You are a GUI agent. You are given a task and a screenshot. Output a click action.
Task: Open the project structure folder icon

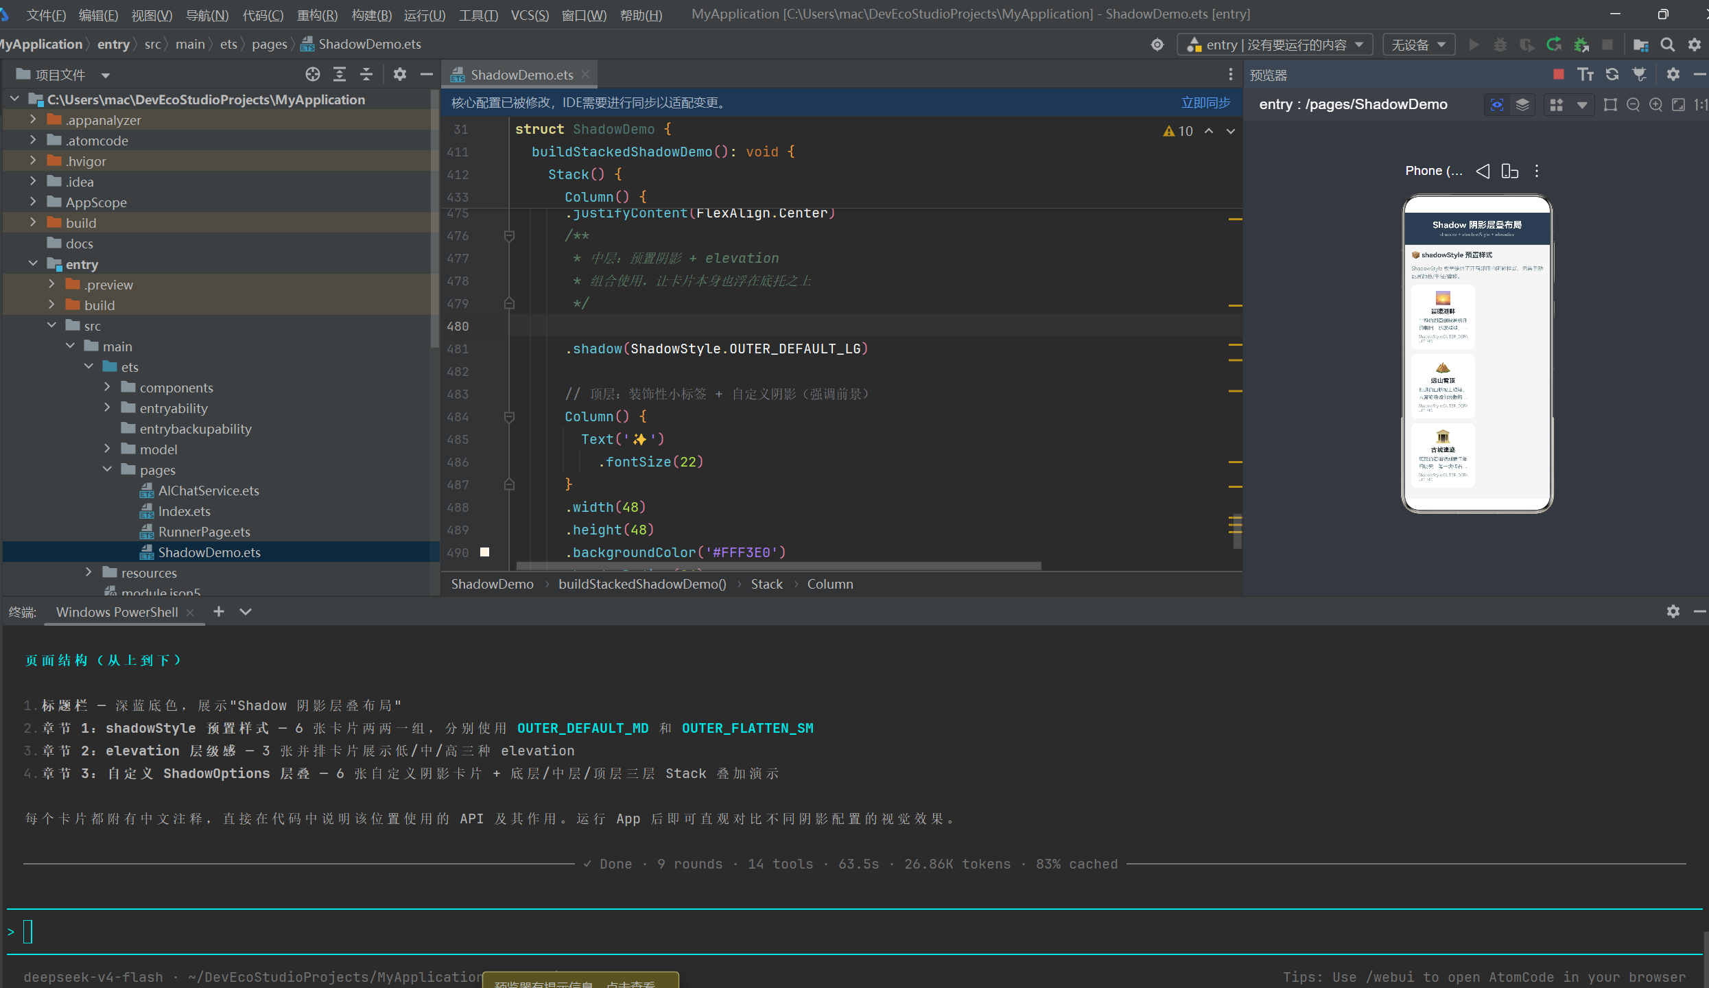1640,45
